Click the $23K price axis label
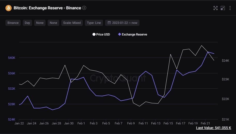 click(x=225, y=79)
